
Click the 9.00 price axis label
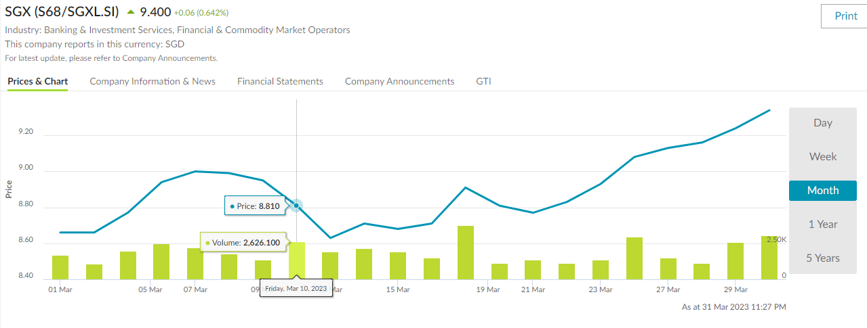(25, 168)
